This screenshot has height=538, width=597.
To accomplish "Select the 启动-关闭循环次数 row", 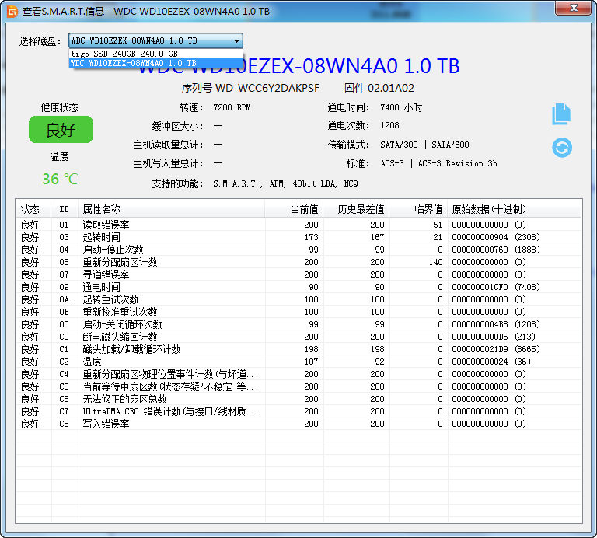I will (298, 324).
